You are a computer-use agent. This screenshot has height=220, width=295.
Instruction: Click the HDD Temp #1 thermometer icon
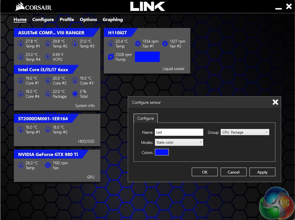(x=21, y=129)
